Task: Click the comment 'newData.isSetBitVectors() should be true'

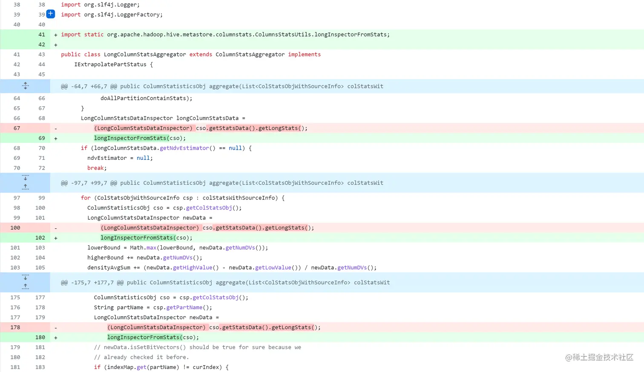Action: click(198, 347)
